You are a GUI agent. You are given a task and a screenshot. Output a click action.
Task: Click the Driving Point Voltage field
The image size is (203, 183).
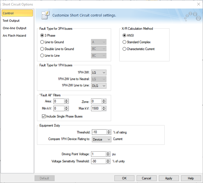pyautogui.click(x=98, y=154)
